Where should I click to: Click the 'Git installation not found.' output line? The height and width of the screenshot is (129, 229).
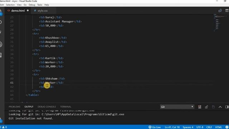pyautogui.click(x=31, y=118)
